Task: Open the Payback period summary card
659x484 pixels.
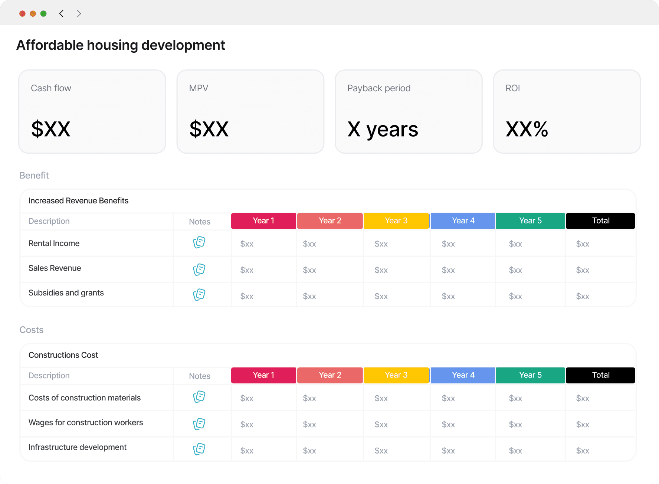Action: coord(409,112)
